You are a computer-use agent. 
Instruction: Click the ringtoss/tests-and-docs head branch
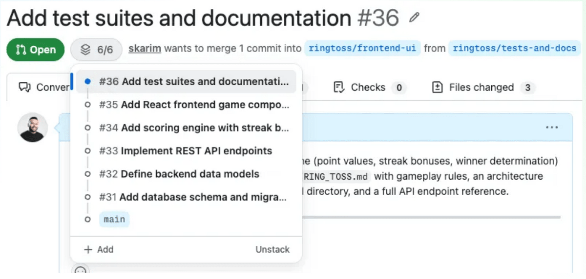click(515, 49)
